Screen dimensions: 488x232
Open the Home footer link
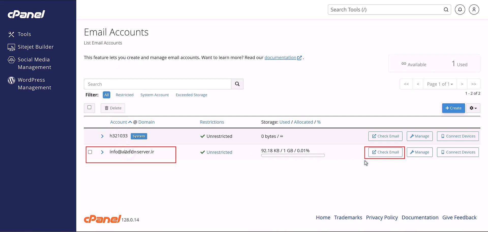coord(323,218)
